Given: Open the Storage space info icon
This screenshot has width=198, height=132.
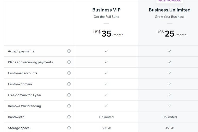Looking at the screenshot, I should point(69,128).
